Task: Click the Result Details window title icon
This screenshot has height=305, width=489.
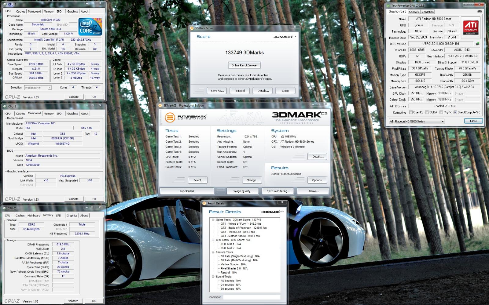Action: (x=204, y=203)
